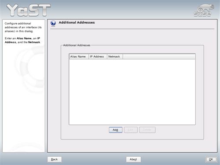Viewport: 220px width, 165px height.
Task: Confirm with the OK button
Action: (211, 159)
